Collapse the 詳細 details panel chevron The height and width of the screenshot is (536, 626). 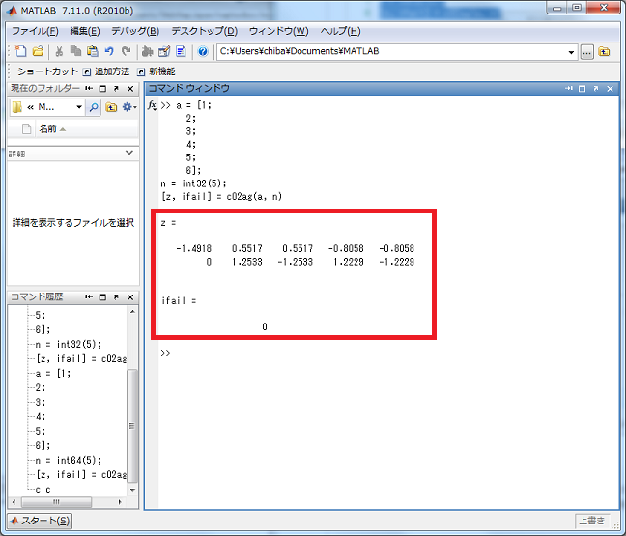point(129,153)
